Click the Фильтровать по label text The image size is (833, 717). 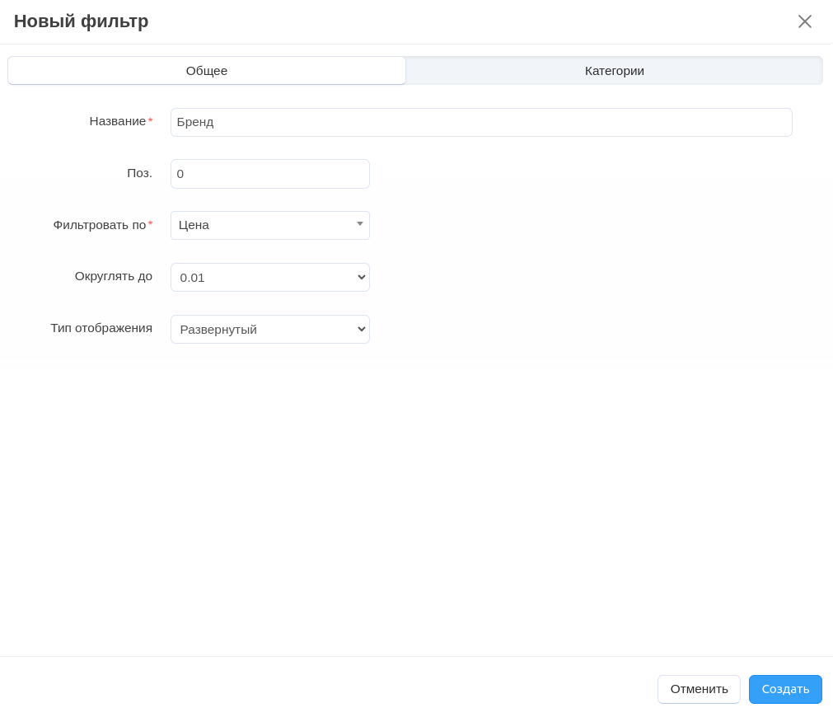point(99,225)
